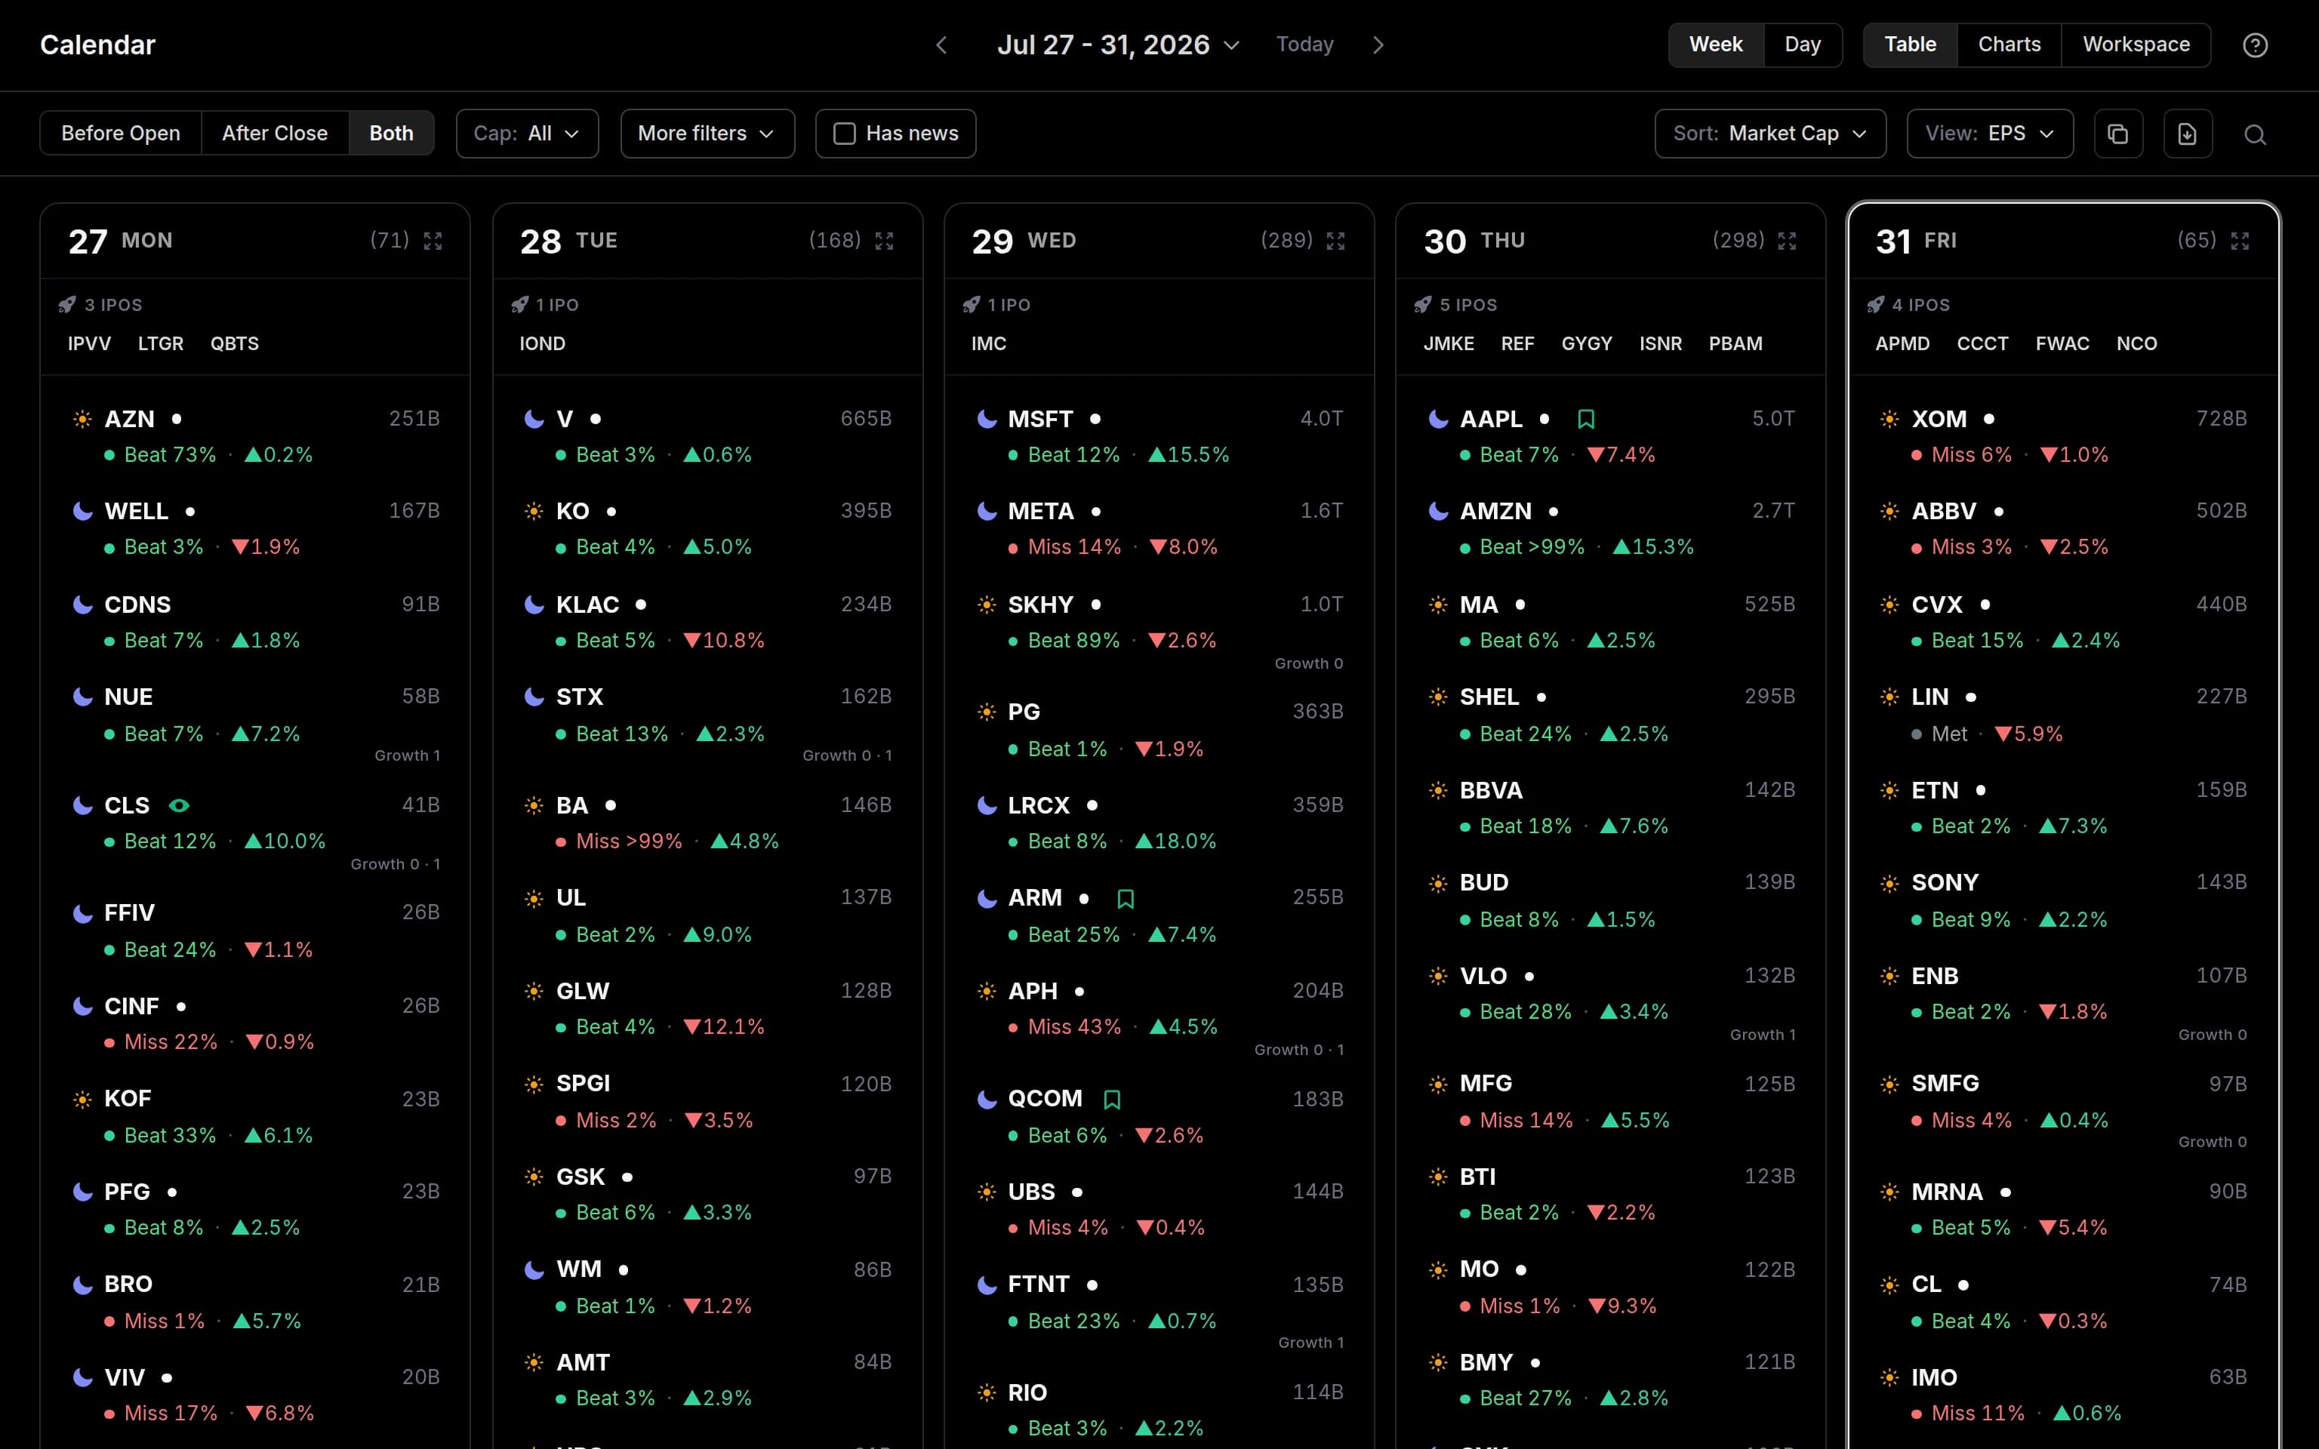The image size is (2319, 1449).
Task: Tick the Has news checkbox
Action: point(844,134)
